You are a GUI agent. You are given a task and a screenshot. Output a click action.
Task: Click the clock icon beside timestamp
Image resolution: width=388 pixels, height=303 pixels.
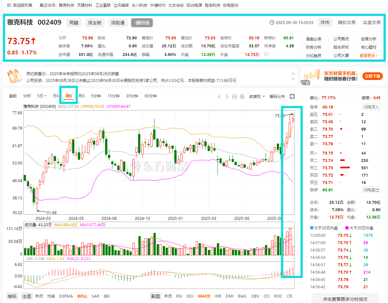click(272, 23)
